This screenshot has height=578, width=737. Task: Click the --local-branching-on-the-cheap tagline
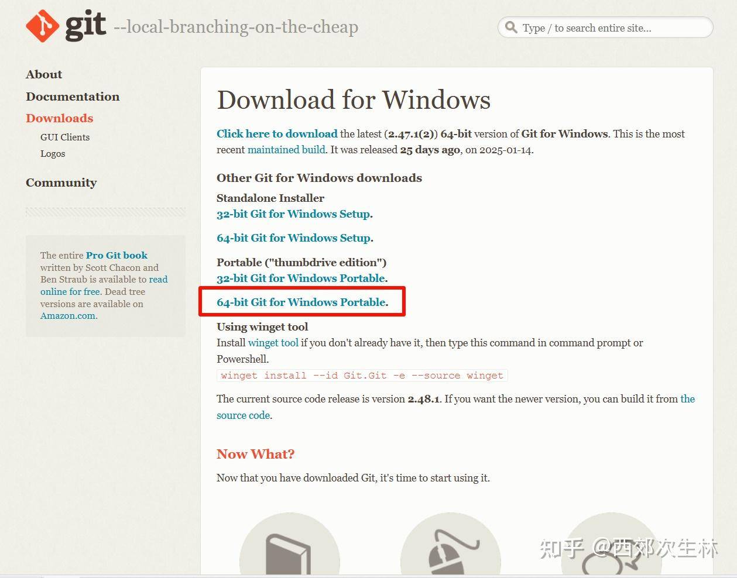click(x=236, y=27)
